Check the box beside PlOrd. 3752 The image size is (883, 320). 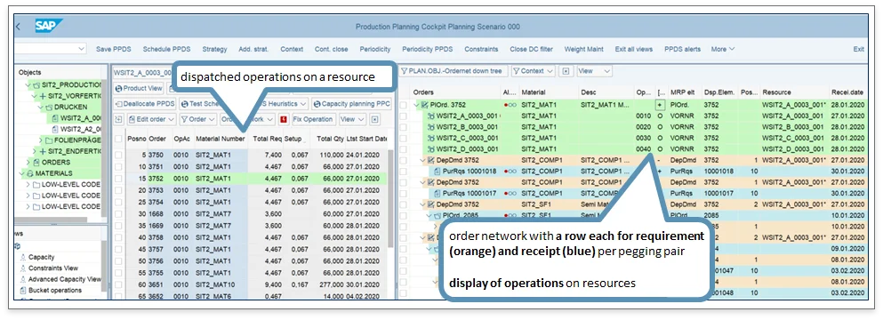coord(403,104)
